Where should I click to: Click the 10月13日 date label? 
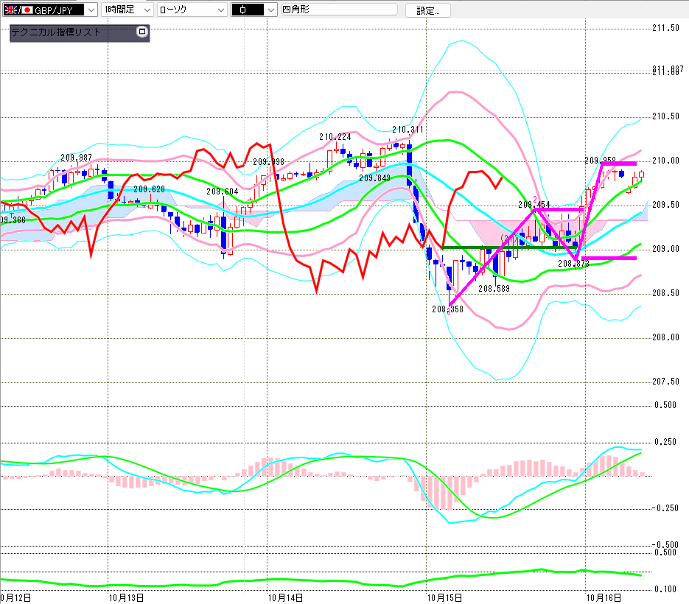coord(126,598)
